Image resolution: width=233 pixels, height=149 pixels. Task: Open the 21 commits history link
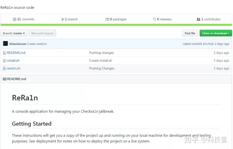(x=24, y=19)
